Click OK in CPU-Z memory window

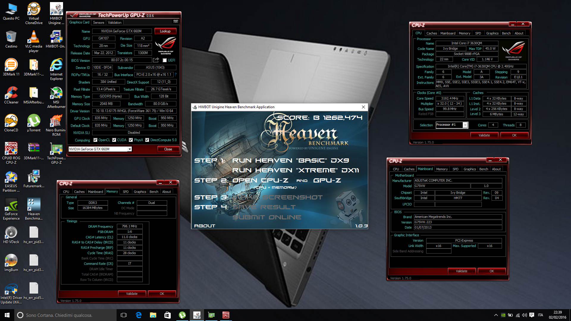pyautogui.click(x=162, y=294)
